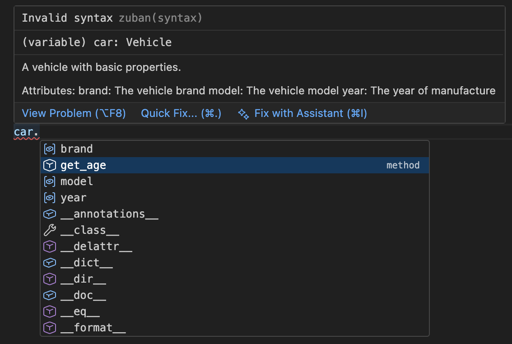
Task: Click the sparkle icon before Fix with Assistant
Action: pos(242,114)
